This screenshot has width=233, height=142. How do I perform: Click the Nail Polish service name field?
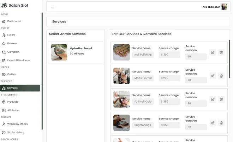click(x=143, y=54)
